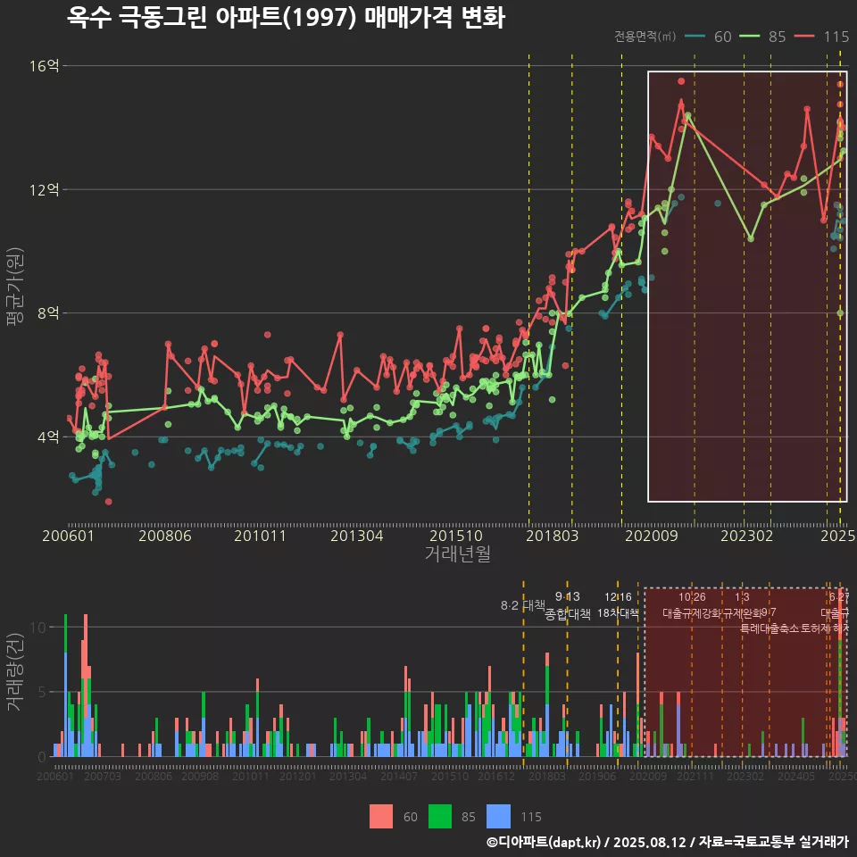Click the 16억 y-axis label
The height and width of the screenshot is (857, 857).
click(x=44, y=66)
